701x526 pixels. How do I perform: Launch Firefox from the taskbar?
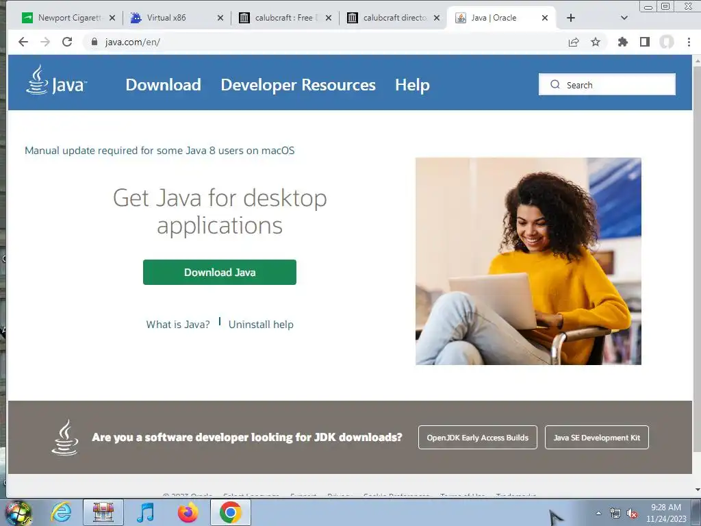tap(188, 512)
